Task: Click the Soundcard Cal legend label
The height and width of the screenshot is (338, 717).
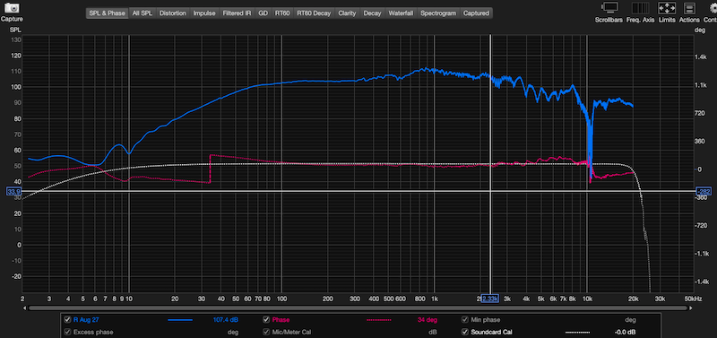Action: tap(491, 332)
